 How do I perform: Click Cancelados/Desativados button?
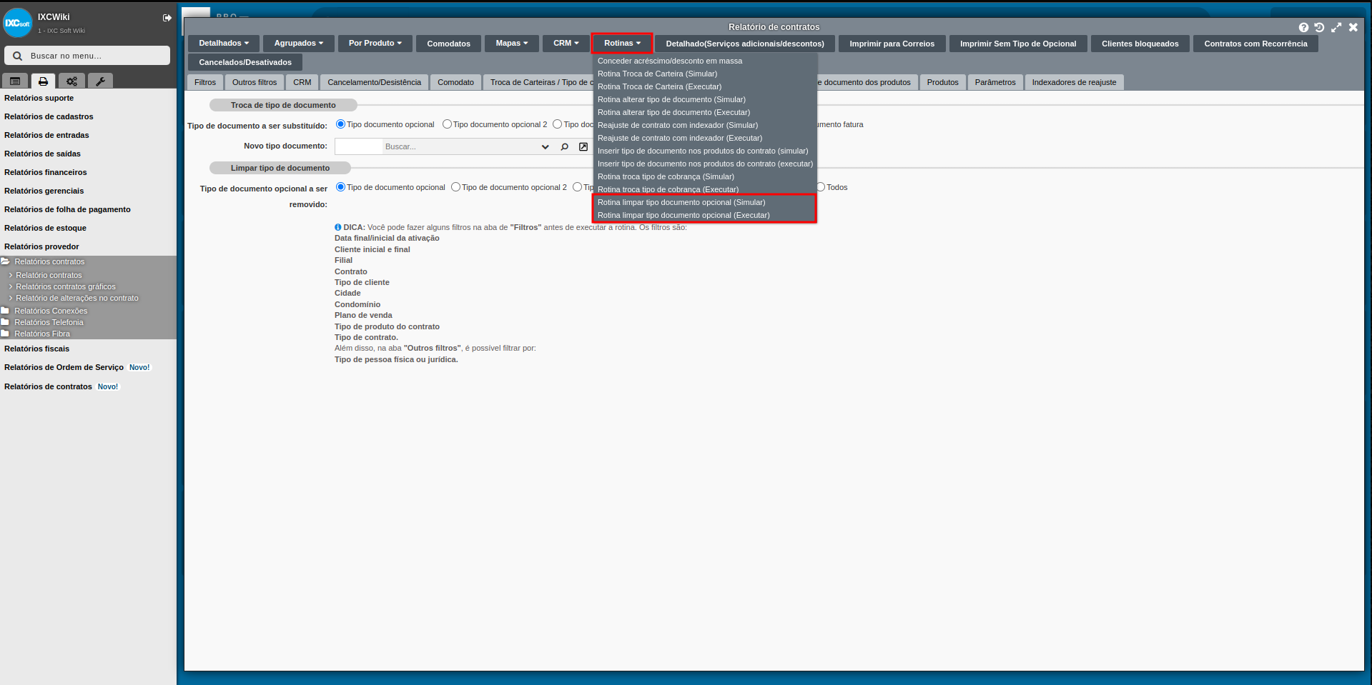point(245,62)
